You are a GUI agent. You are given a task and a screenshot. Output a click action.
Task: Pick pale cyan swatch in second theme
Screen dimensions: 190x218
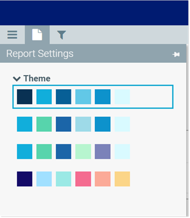pos(122,124)
